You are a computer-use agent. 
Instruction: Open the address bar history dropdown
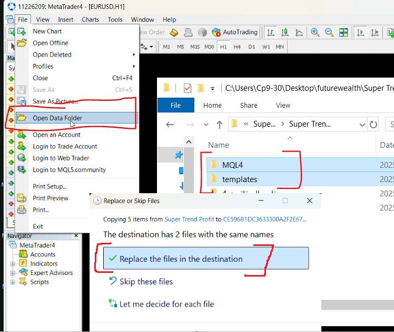pos(362,125)
